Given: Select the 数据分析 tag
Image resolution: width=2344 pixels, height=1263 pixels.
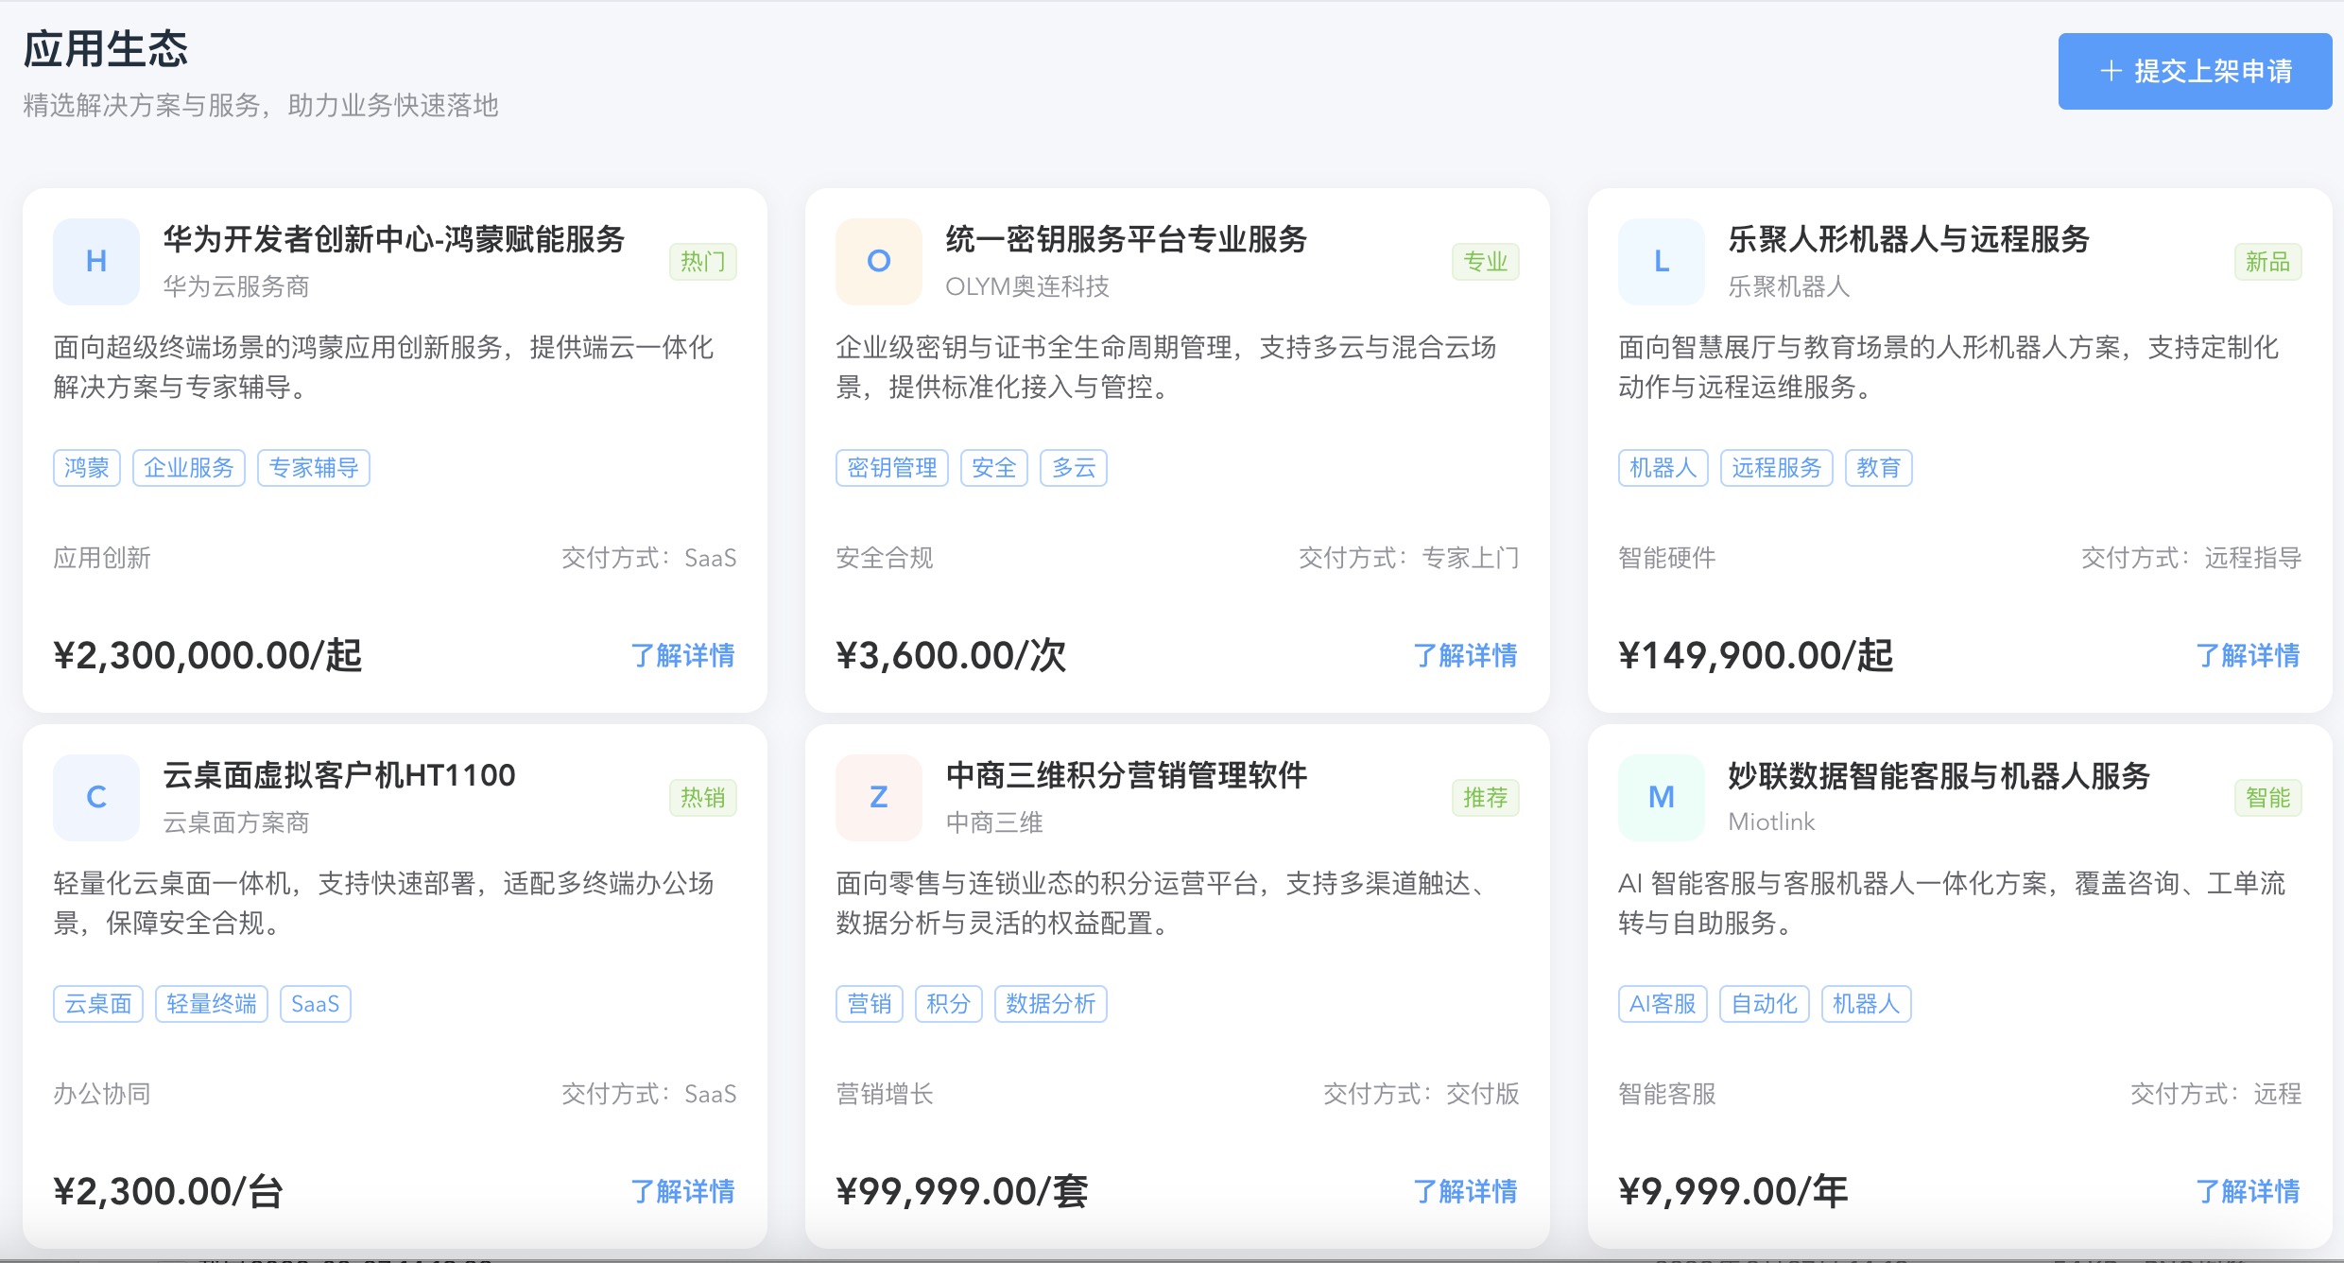Looking at the screenshot, I should [x=1050, y=1004].
